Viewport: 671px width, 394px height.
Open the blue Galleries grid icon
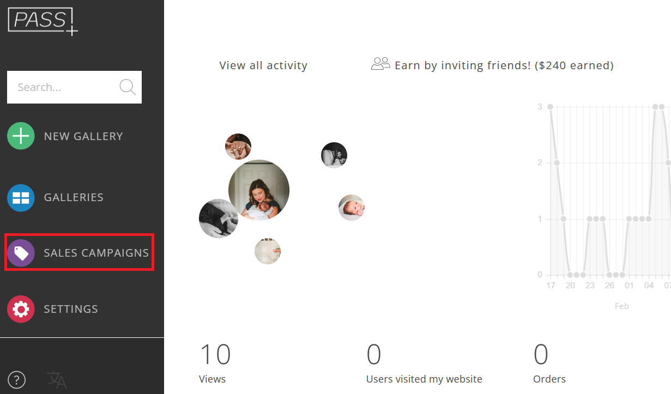tap(21, 197)
